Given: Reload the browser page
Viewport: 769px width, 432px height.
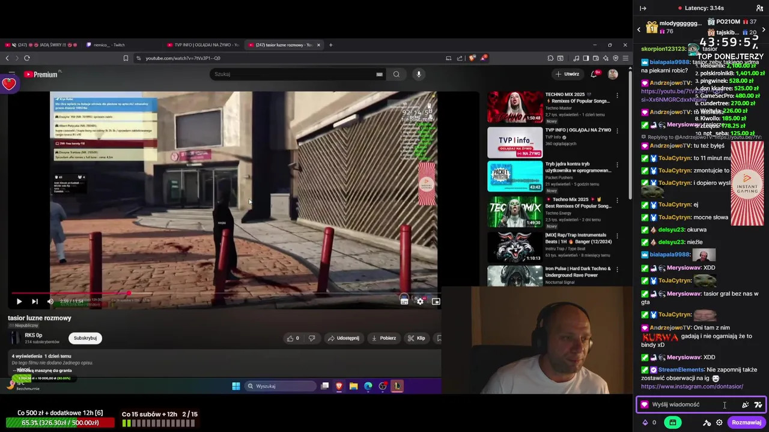Looking at the screenshot, I should coord(27,58).
